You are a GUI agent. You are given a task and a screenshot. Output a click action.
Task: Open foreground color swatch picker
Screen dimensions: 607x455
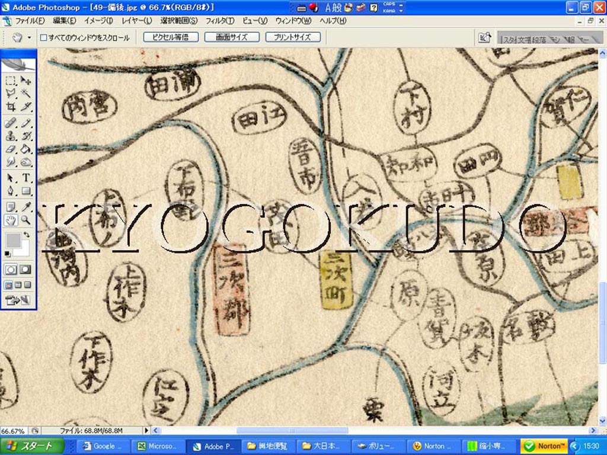click(x=13, y=241)
